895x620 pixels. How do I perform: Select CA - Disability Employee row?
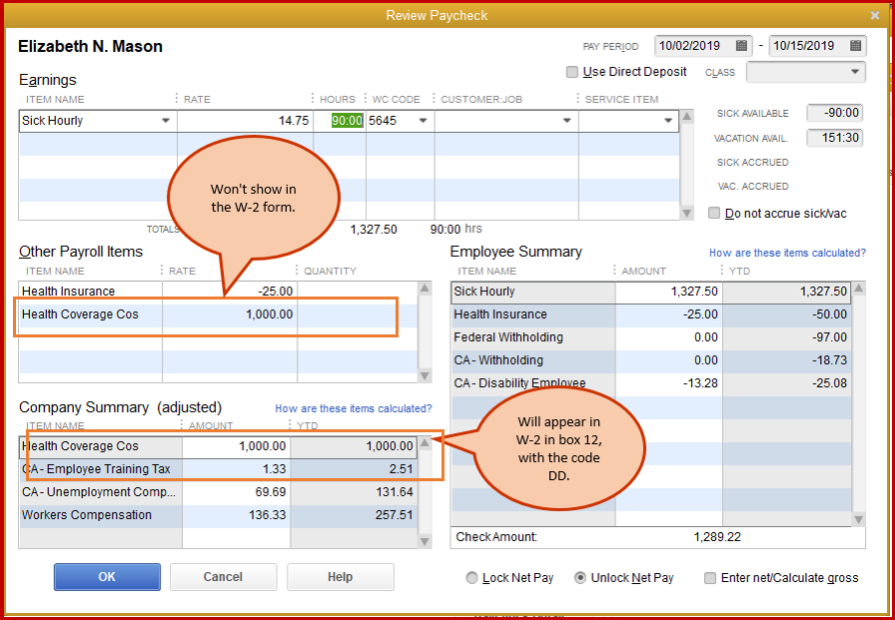coord(650,382)
